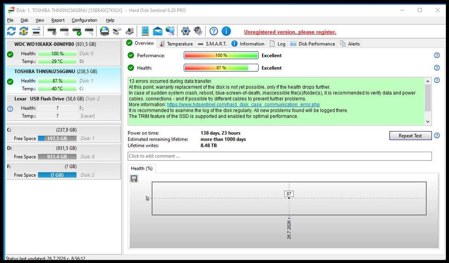Open settings via the gear toolbar icon
This screenshot has width=449, height=263.
(x=185, y=31)
